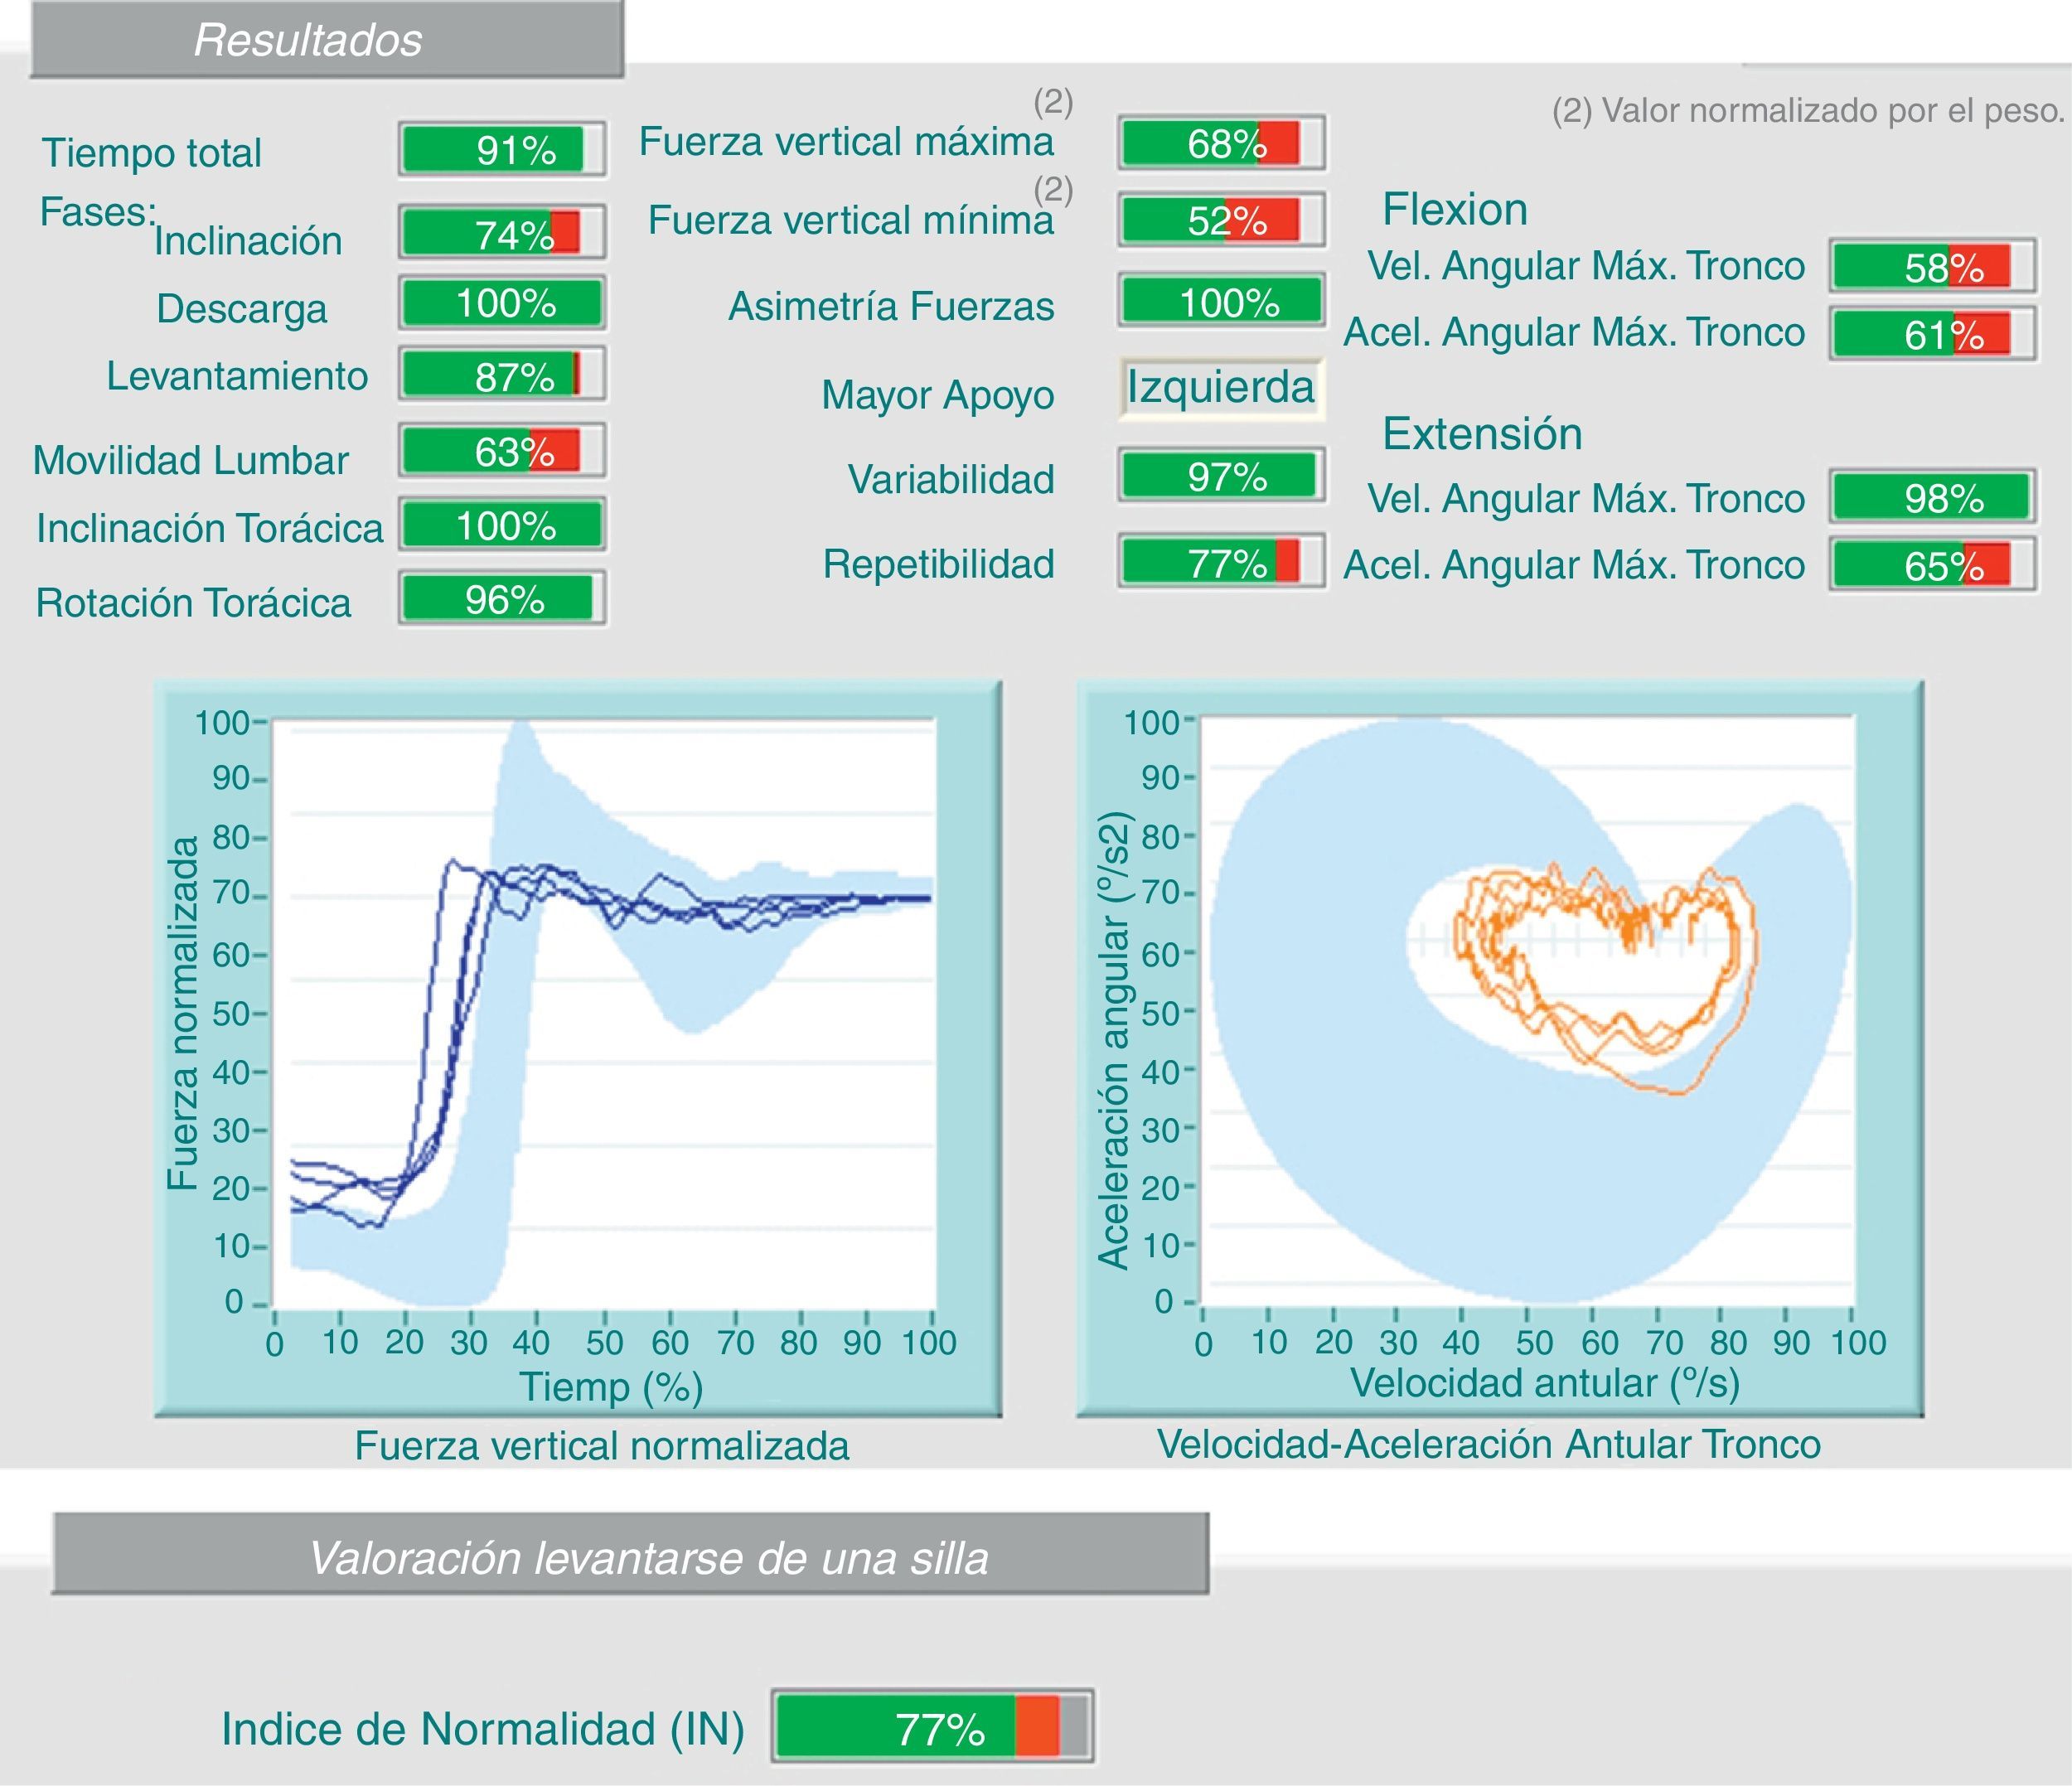
Task: Click Flexion Acel. Angular 61% bar
Action: pyautogui.click(x=1933, y=334)
